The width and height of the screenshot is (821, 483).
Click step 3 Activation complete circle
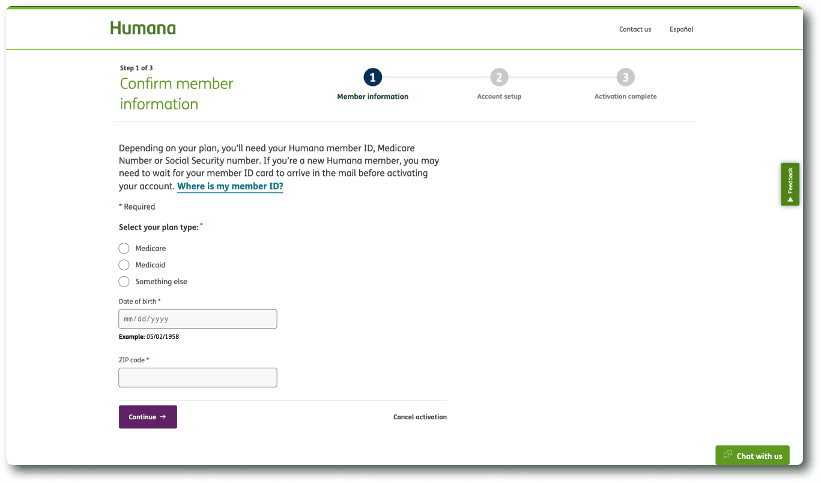[x=625, y=77]
